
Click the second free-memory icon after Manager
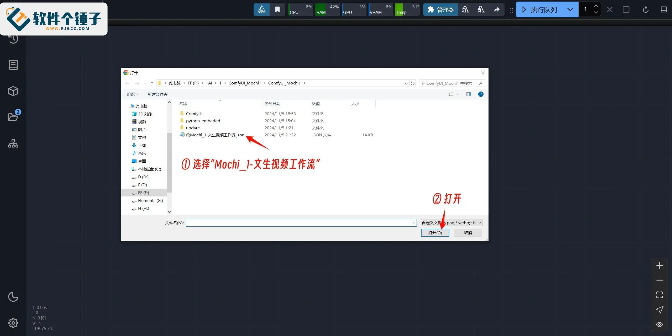481,10
